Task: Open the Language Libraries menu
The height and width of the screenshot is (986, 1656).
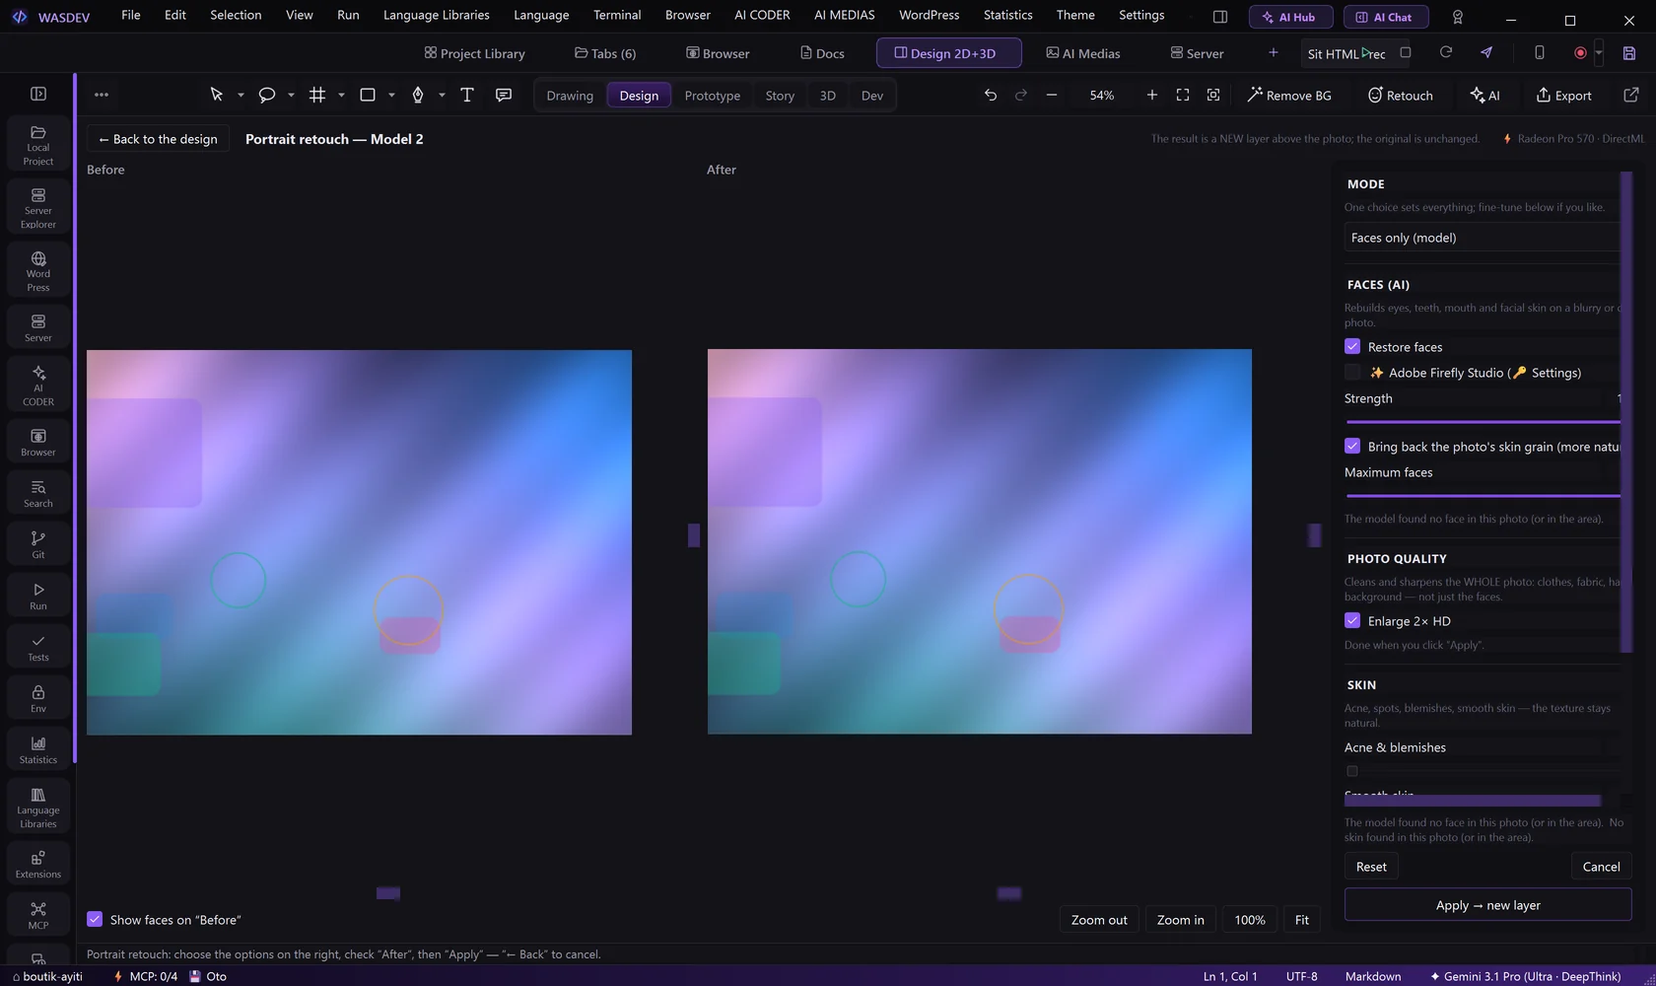Action: click(x=436, y=15)
